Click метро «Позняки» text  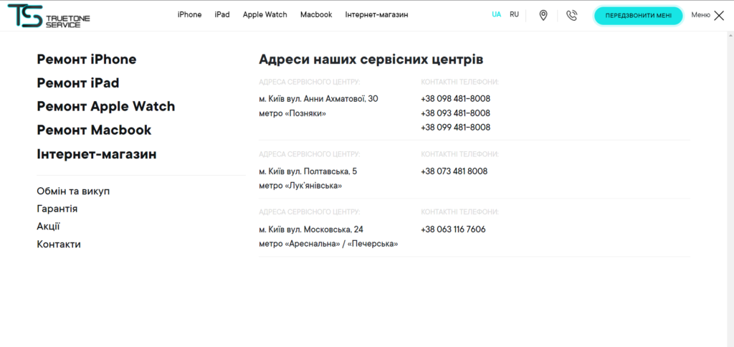click(292, 113)
